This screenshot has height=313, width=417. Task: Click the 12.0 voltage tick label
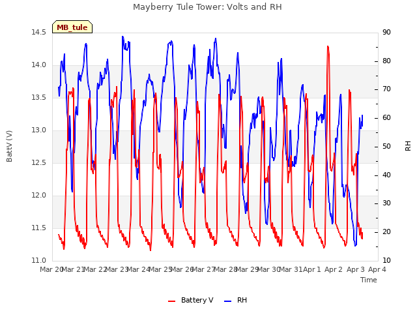click(x=39, y=196)
